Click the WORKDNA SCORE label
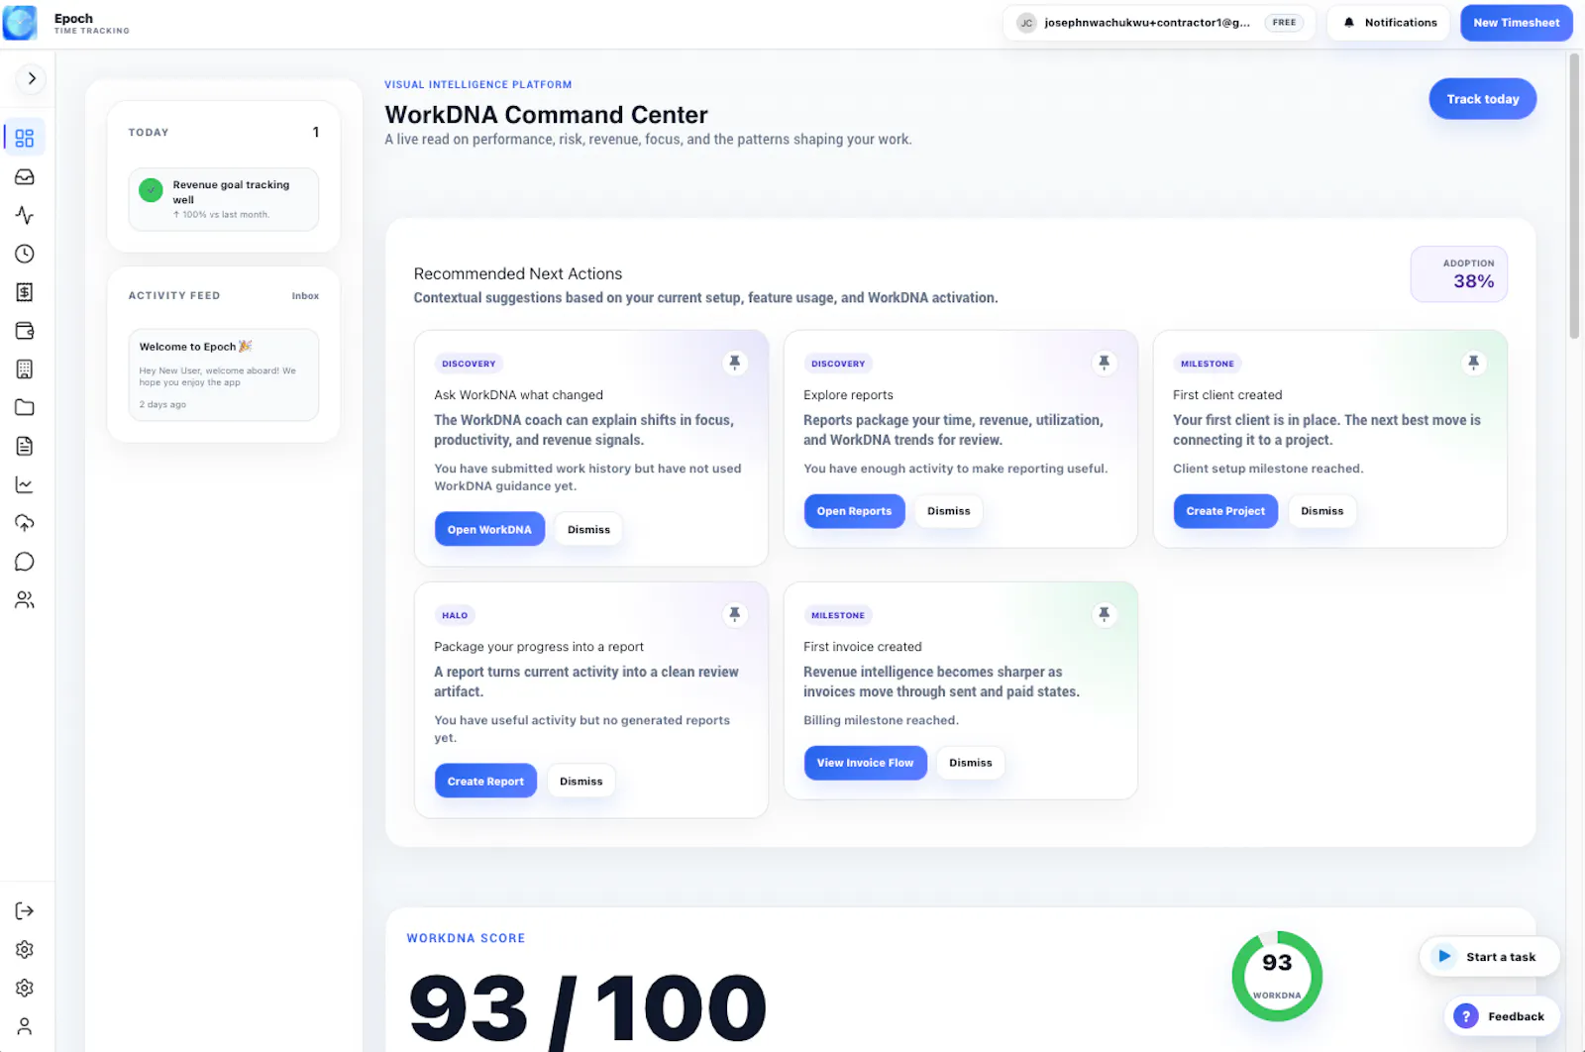Screen dimensions: 1585x1052 [466, 938]
